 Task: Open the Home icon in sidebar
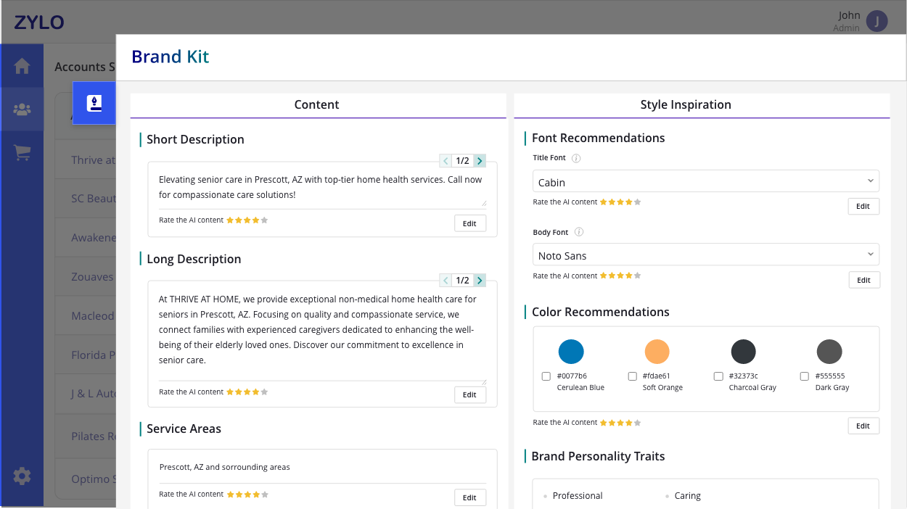(22, 66)
